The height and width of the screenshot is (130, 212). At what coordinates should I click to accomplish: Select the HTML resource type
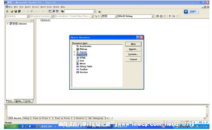83,58
